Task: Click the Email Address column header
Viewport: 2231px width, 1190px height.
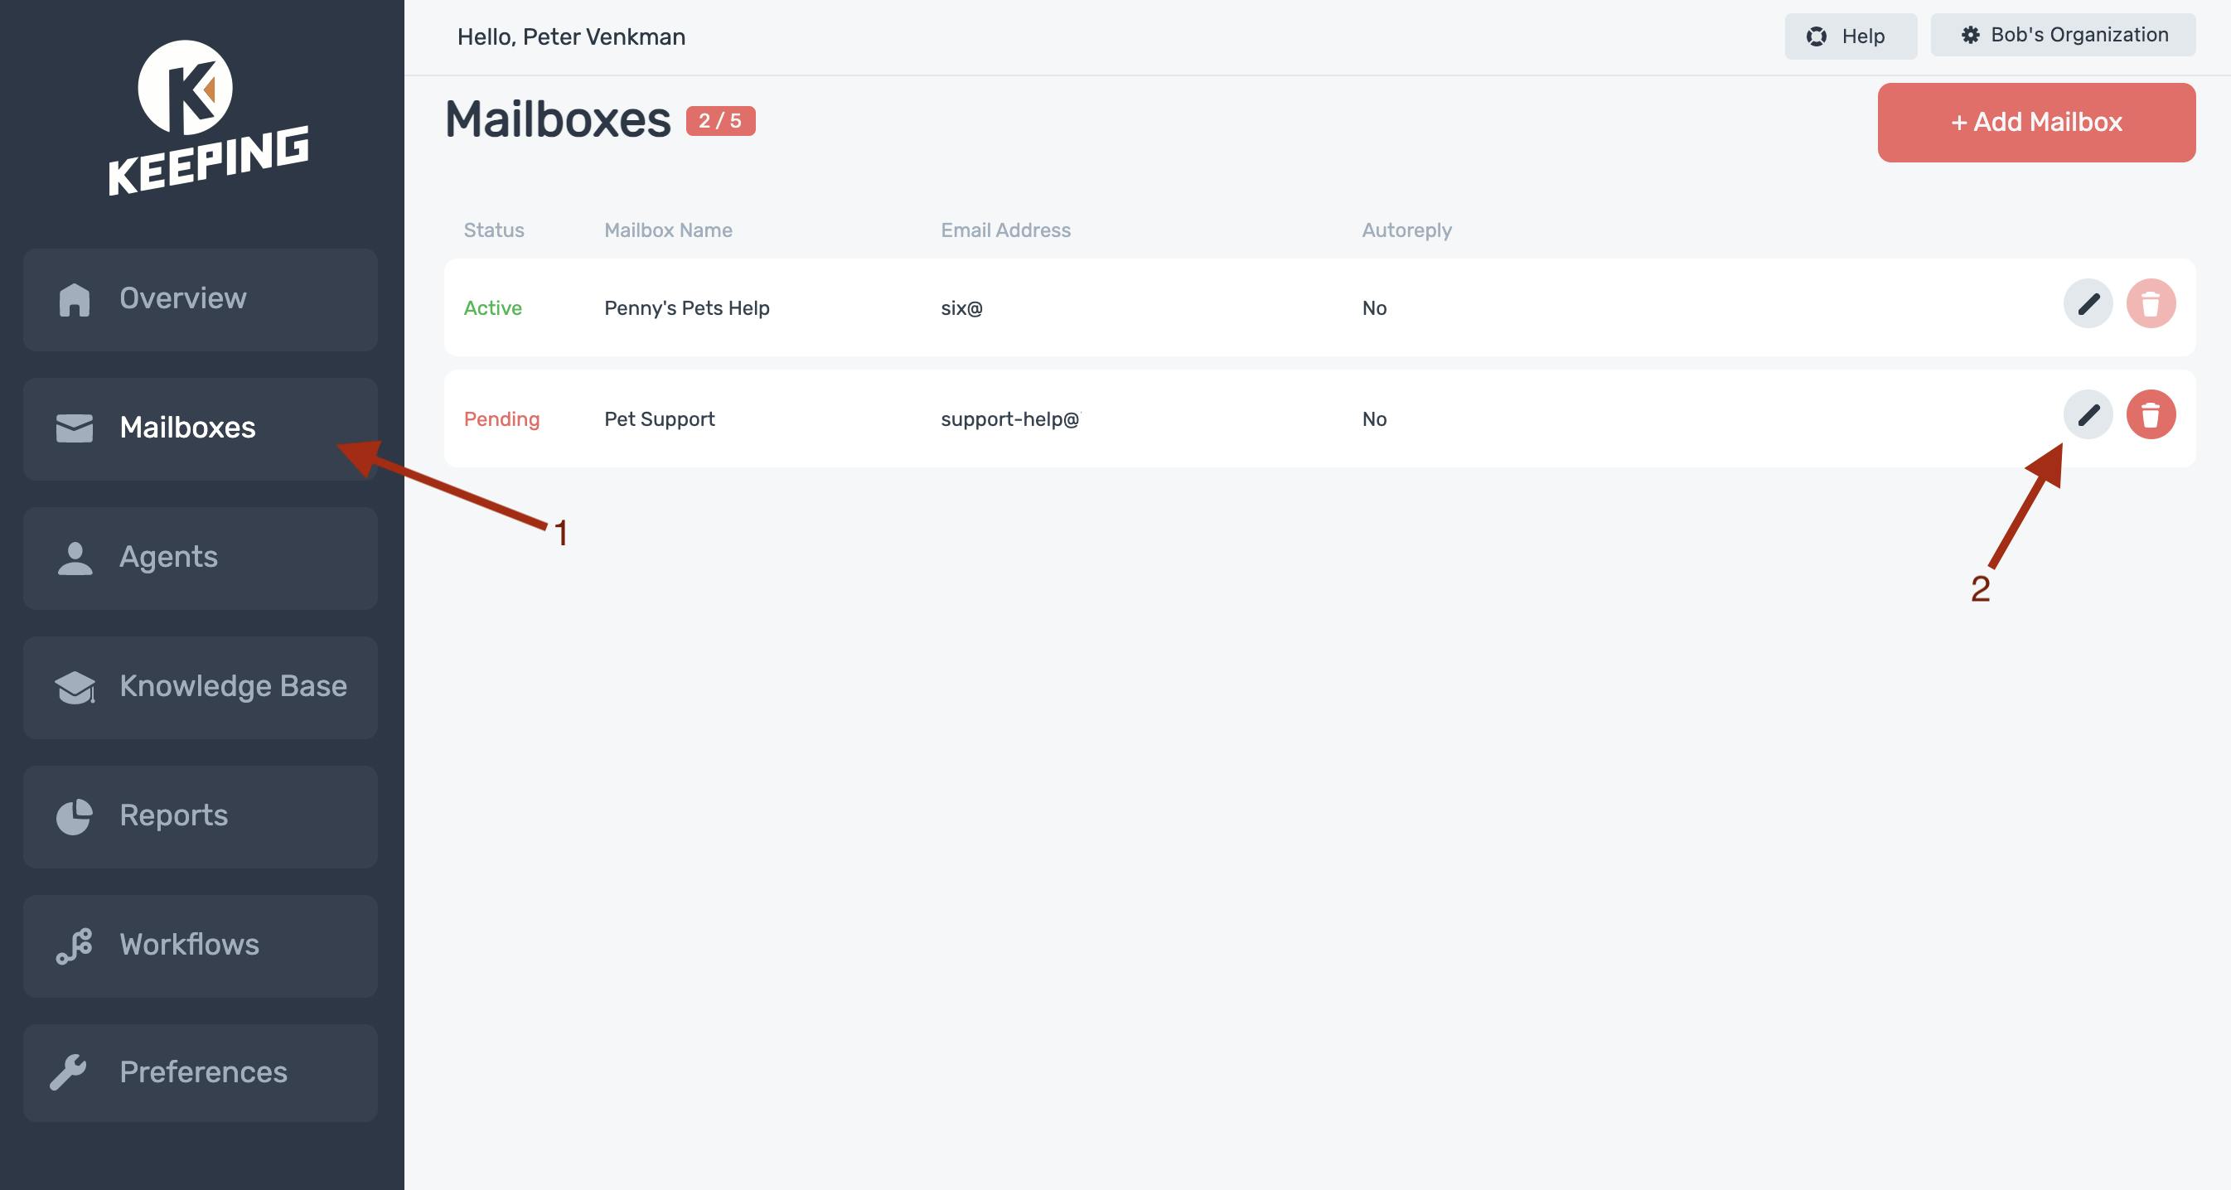Action: pos(1005,230)
